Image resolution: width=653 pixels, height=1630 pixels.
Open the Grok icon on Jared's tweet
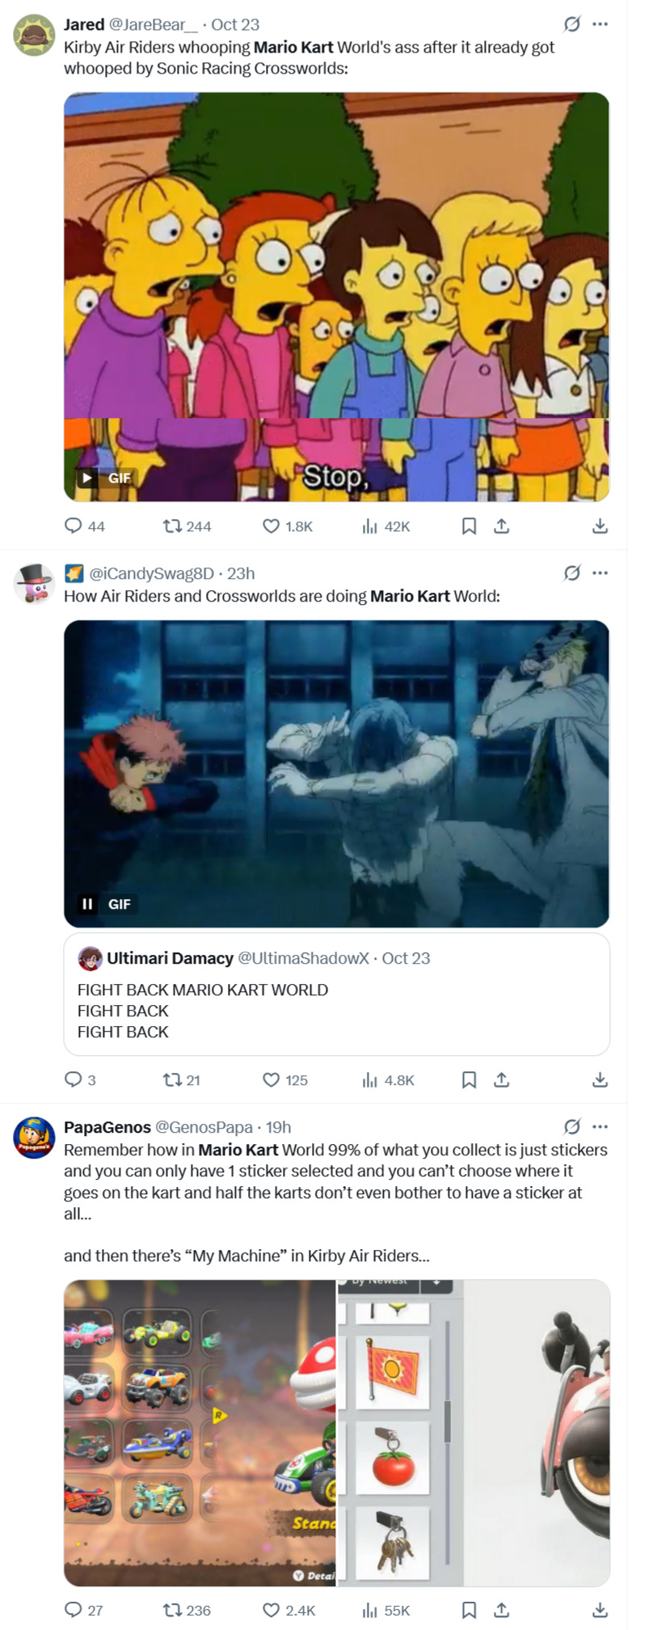(572, 24)
